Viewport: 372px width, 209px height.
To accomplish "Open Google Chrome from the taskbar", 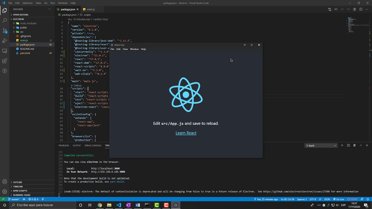I will 100,205.
